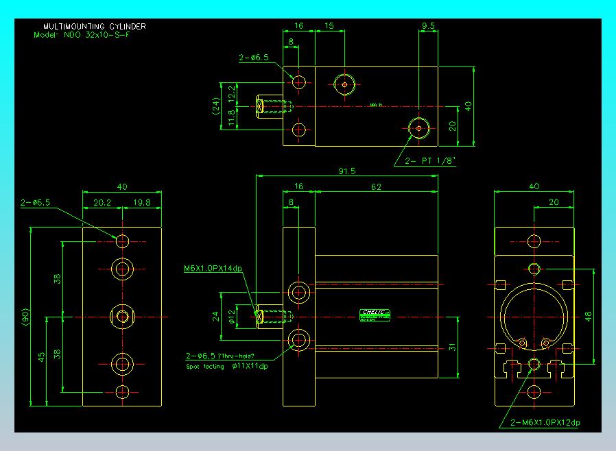Select the 15 dimension value
The image size is (616, 451).
(329, 26)
